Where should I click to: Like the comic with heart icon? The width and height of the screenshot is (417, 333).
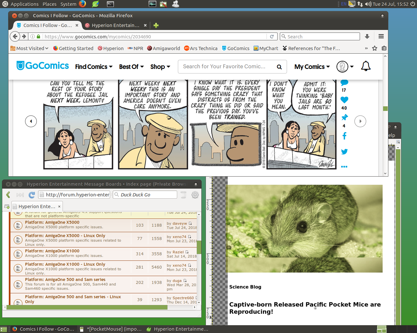click(x=344, y=100)
